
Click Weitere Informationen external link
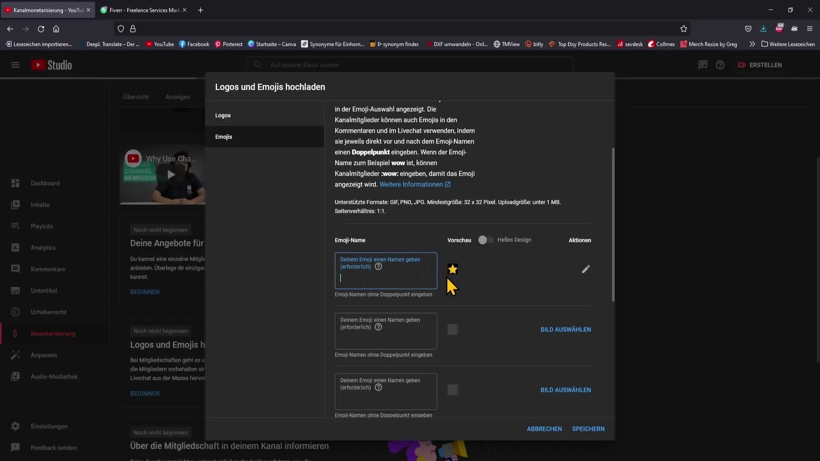click(x=414, y=185)
